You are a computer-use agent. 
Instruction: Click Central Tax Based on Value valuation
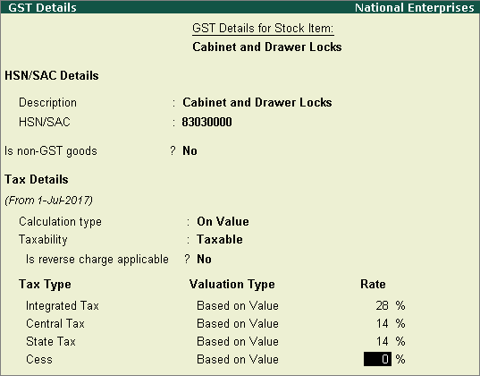coord(238,323)
